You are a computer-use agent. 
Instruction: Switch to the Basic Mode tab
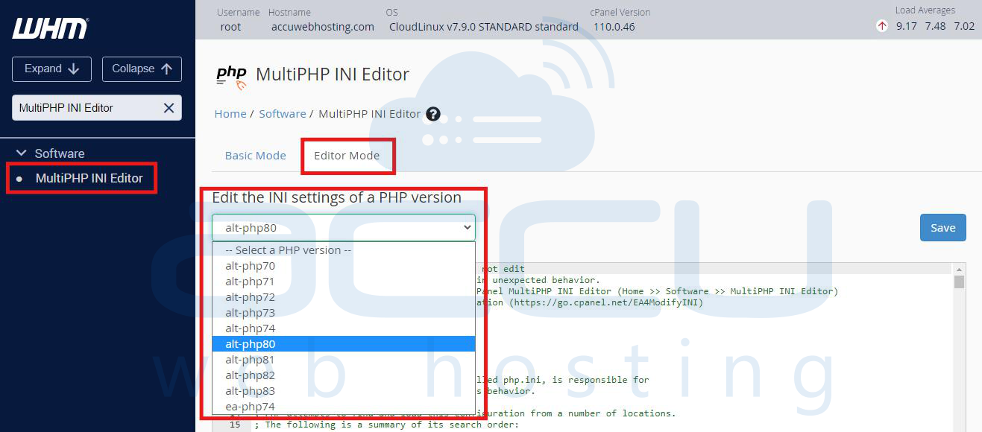coord(256,156)
